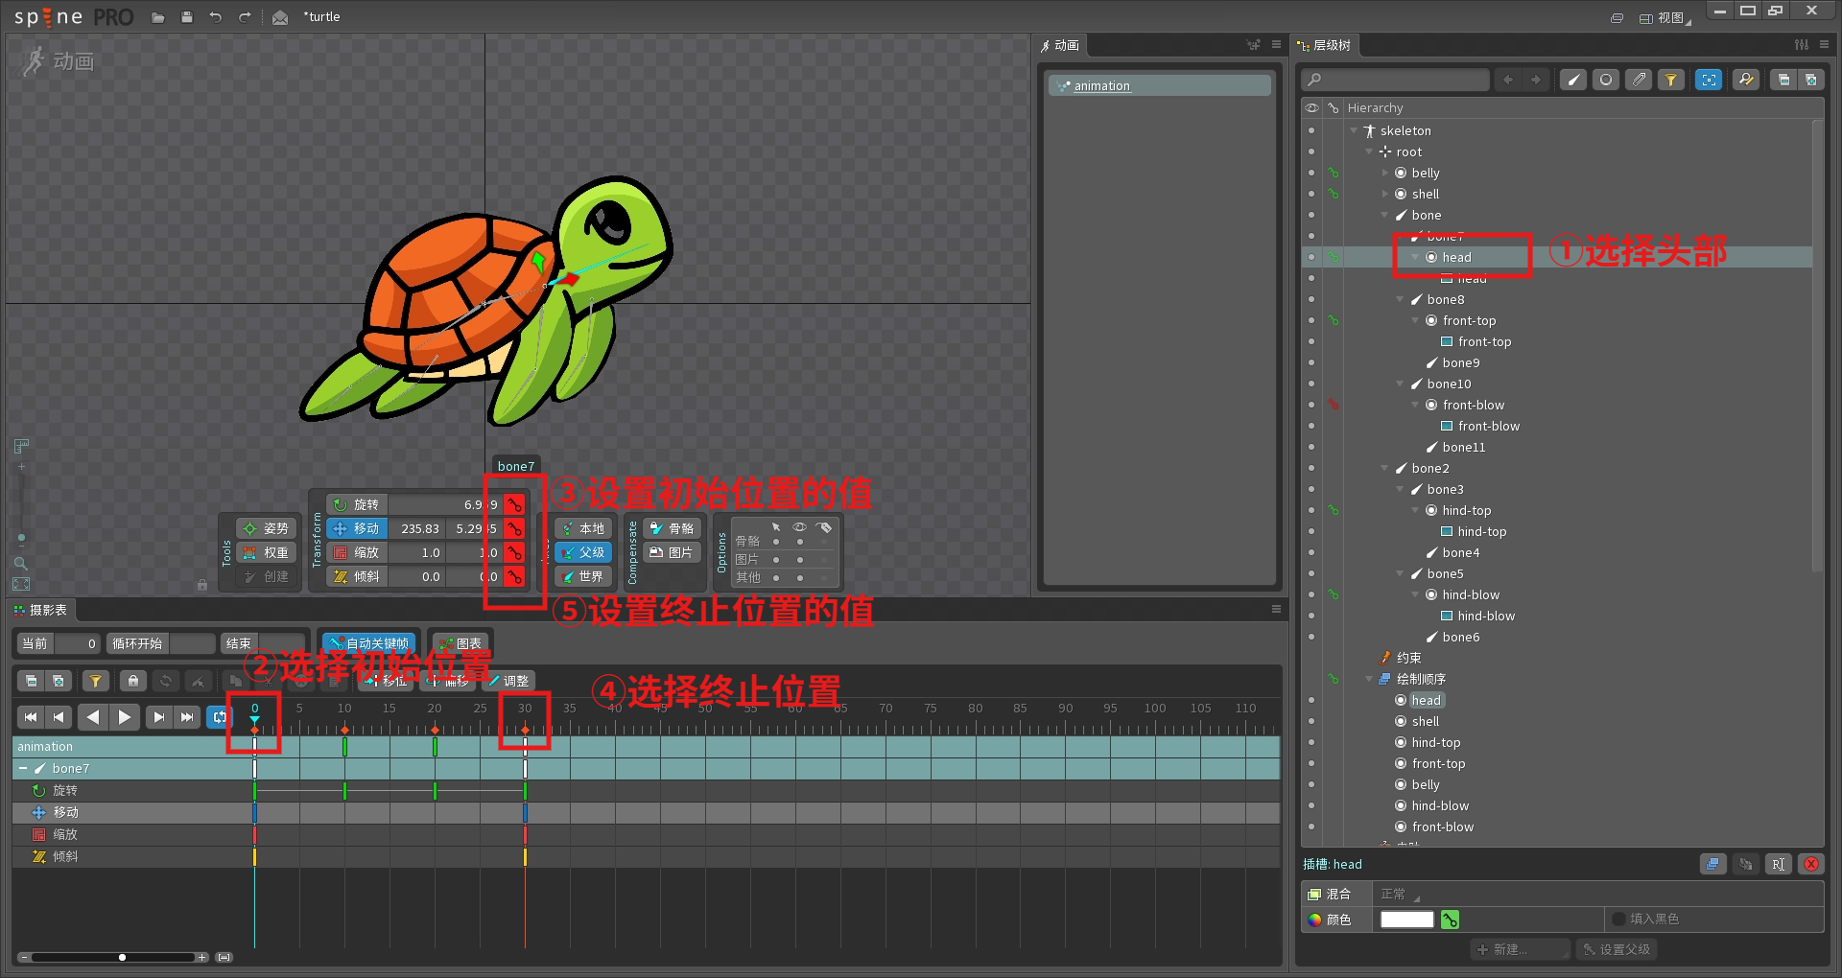Expand all rows in dopesheet
The width and height of the screenshot is (1842, 978).
click(x=59, y=681)
